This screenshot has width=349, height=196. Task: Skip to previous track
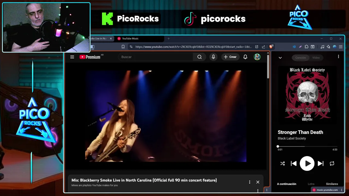(x=294, y=164)
